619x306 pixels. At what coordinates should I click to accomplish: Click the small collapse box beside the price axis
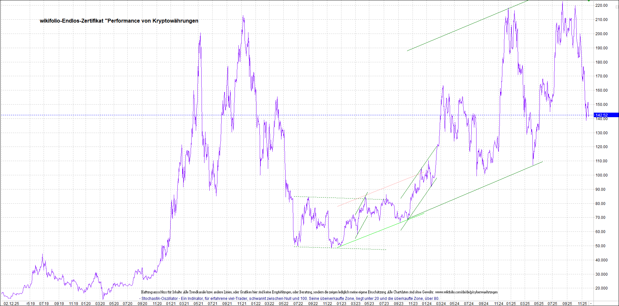(x=617, y=7)
